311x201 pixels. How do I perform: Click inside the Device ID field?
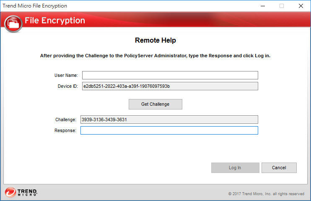coord(170,86)
